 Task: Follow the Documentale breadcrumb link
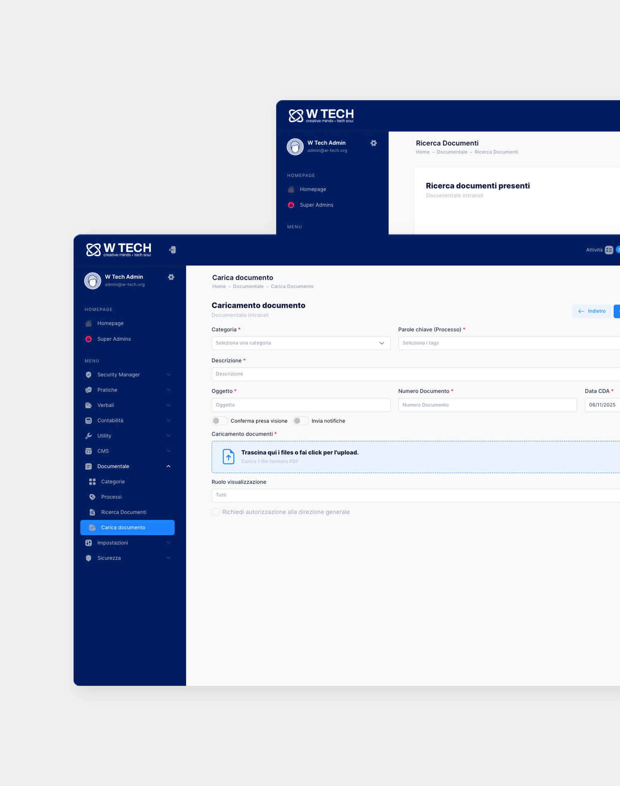(x=248, y=287)
